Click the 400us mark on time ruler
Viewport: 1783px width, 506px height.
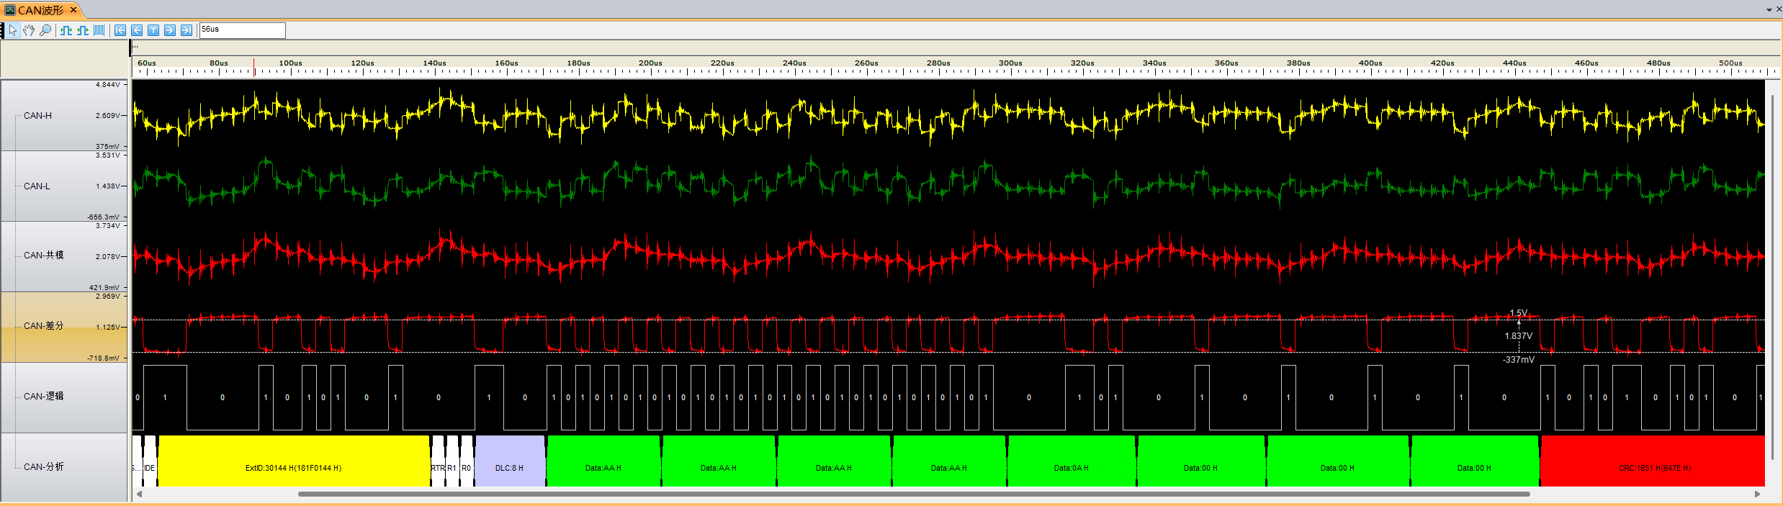click(x=1370, y=63)
